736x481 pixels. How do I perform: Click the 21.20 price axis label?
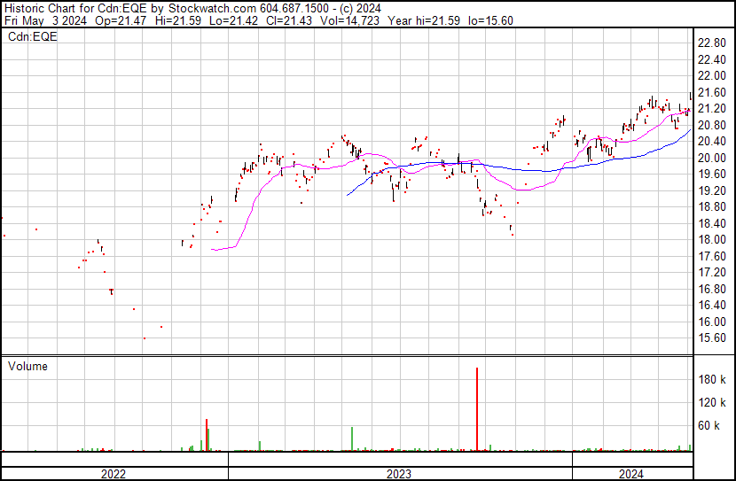(711, 109)
